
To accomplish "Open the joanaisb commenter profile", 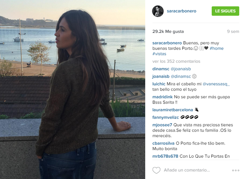I will [161, 76].
